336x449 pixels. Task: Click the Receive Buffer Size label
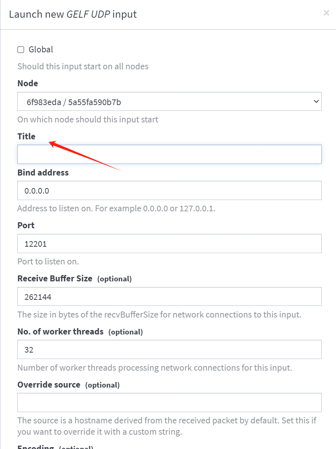pyautogui.click(x=55, y=278)
